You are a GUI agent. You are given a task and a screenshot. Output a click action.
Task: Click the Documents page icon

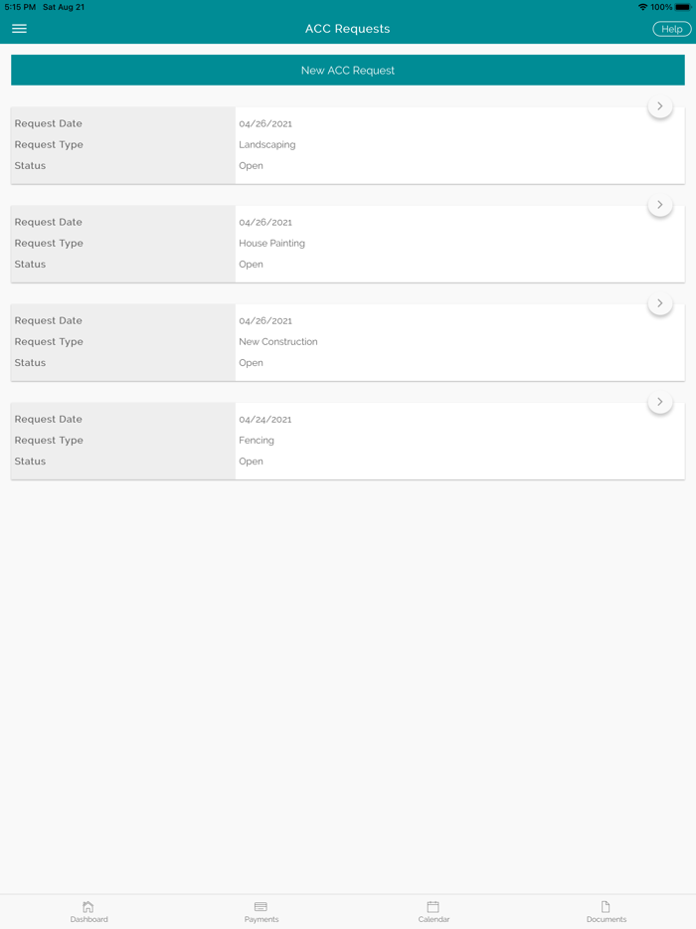[606, 907]
